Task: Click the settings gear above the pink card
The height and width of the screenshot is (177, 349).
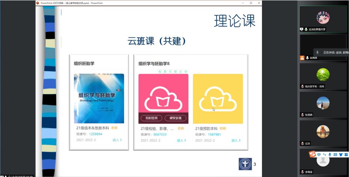Action: point(186,71)
